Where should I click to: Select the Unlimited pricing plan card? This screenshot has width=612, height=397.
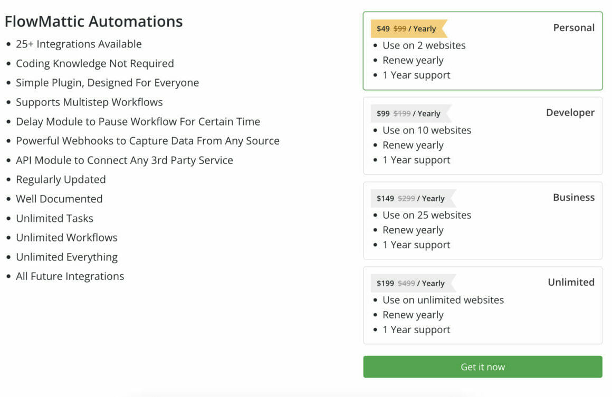coord(483,305)
